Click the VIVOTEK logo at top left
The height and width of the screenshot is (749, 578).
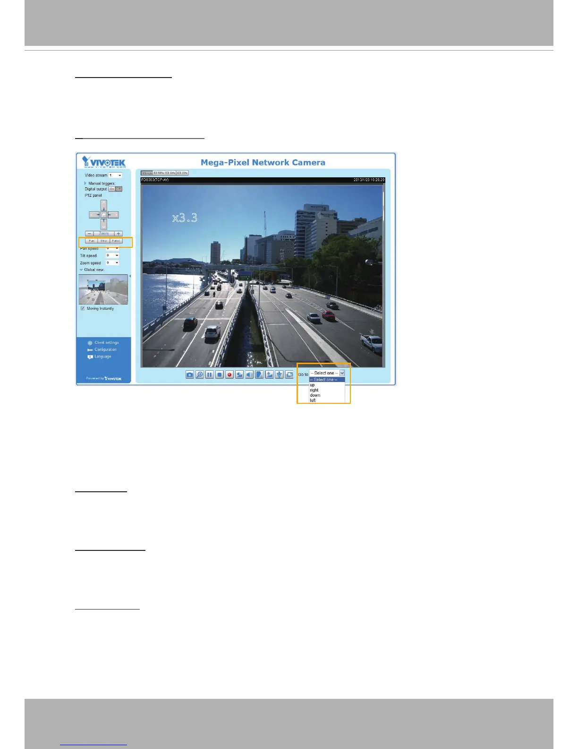(x=103, y=162)
